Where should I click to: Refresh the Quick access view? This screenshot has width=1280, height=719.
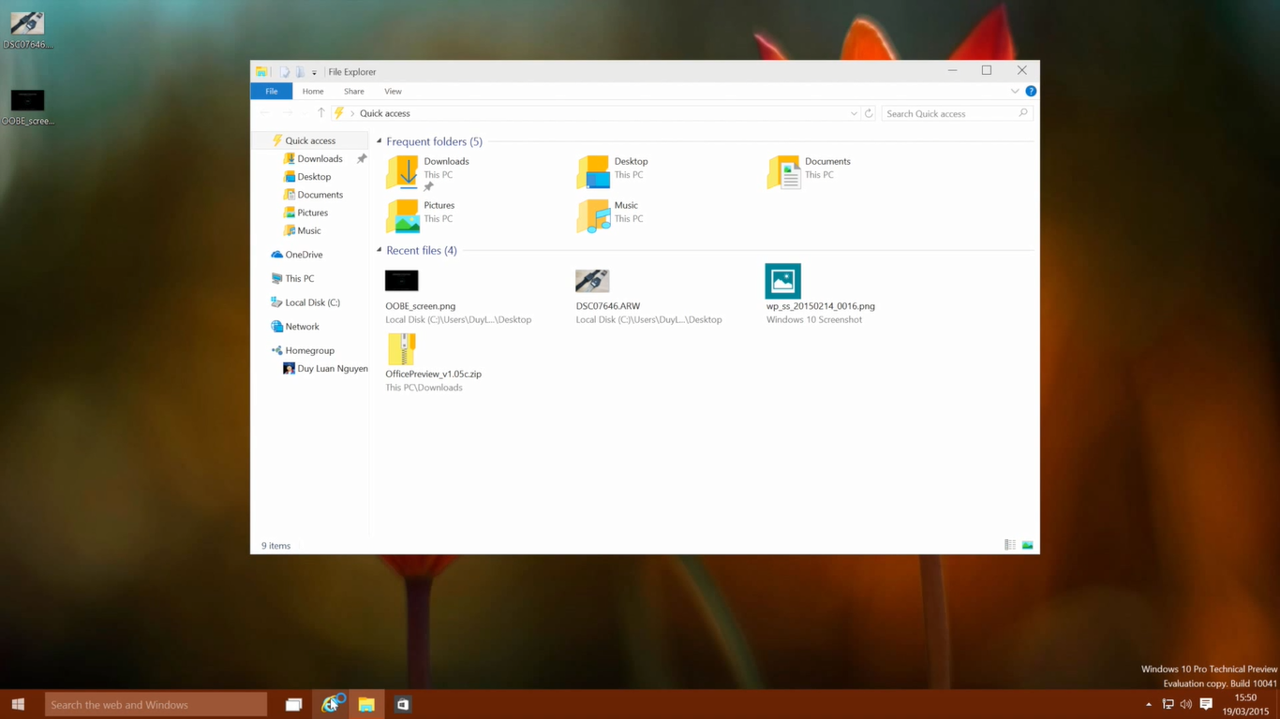tap(869, 113)
